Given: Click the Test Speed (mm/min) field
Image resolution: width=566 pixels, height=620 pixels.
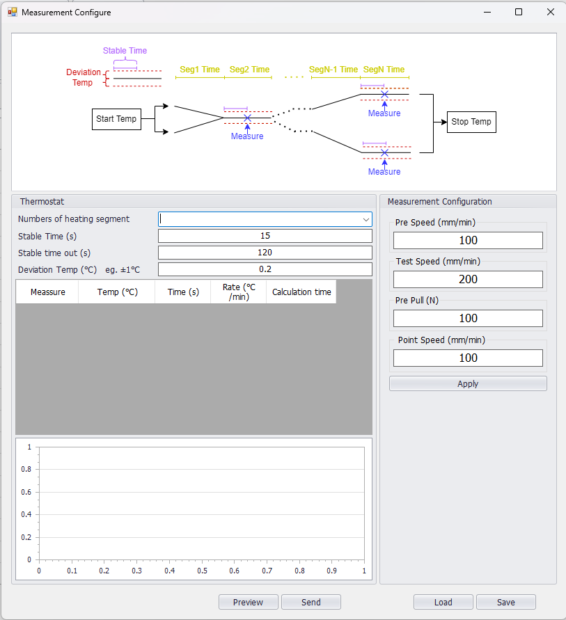Looking at the screenshot, I should click(x=468, y=280).
